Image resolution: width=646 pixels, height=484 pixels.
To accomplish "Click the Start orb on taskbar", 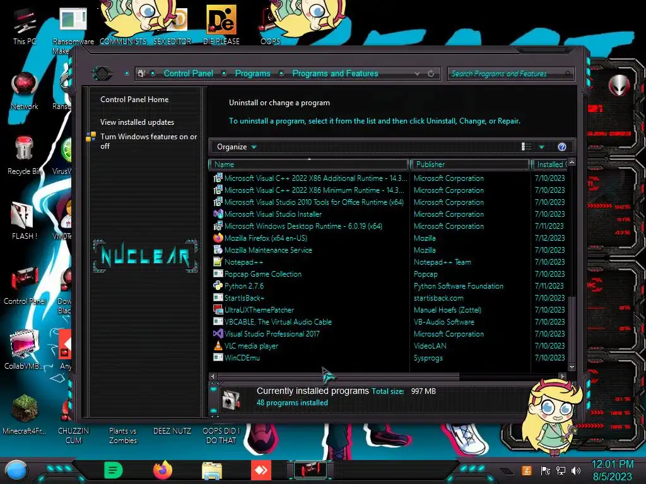I will click(16, 471).
